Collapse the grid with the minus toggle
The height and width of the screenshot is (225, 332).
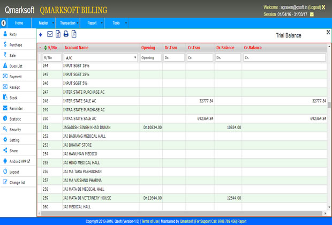click(x=40, y=48)
